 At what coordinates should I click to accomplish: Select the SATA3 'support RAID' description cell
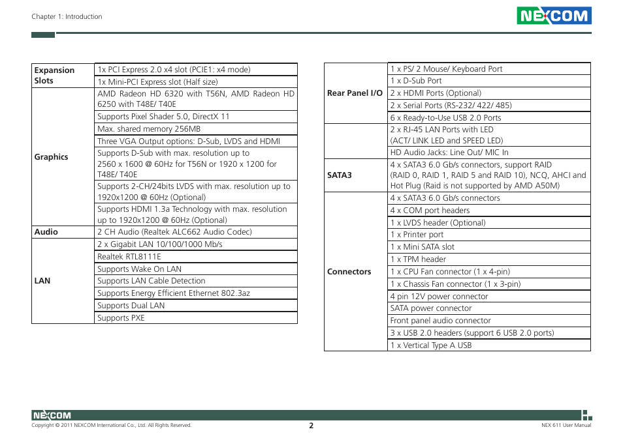click(489, 175)
